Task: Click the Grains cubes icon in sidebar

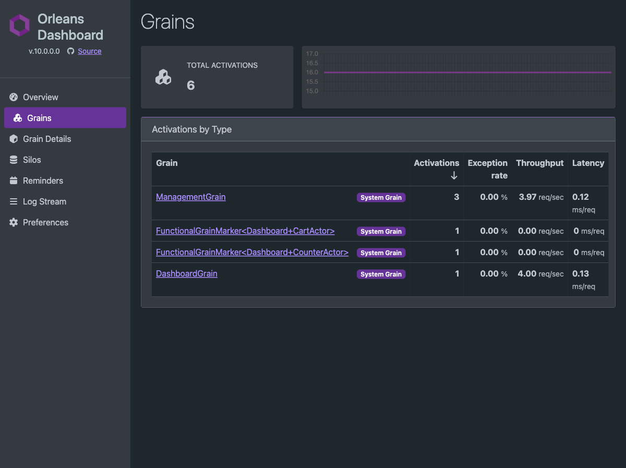Action: coord(18,118)
